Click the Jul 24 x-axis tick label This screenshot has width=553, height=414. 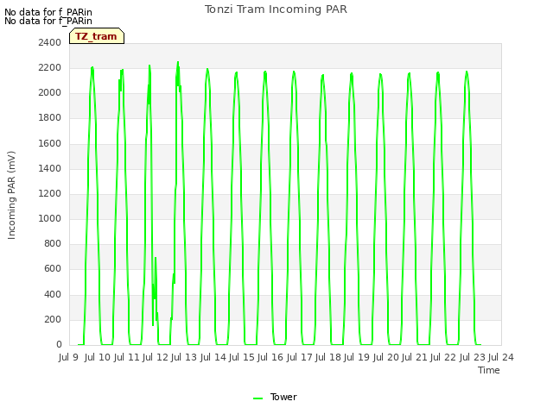(x=501, y=357)
